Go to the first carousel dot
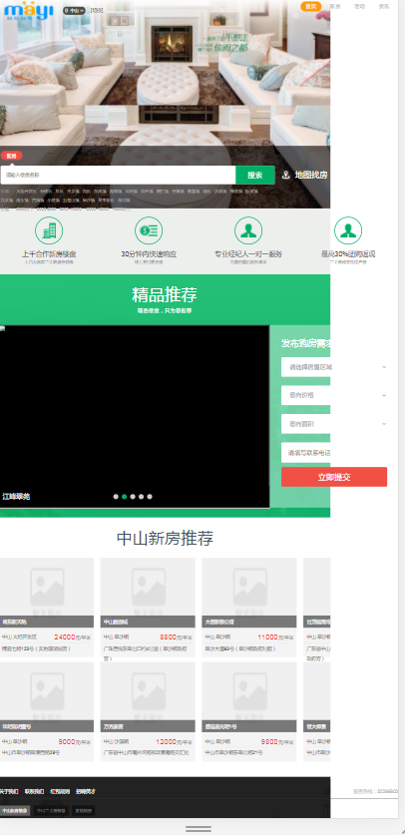Viewport: 405px width, 835px height. tap(116, 497)
